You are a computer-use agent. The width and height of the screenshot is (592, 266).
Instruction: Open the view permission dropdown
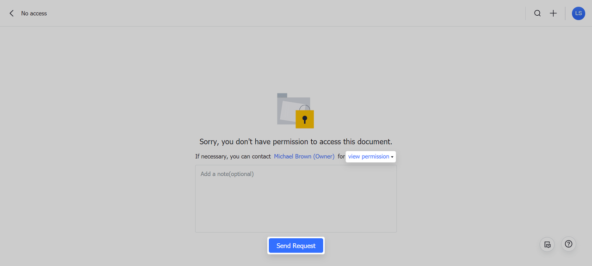369,157
